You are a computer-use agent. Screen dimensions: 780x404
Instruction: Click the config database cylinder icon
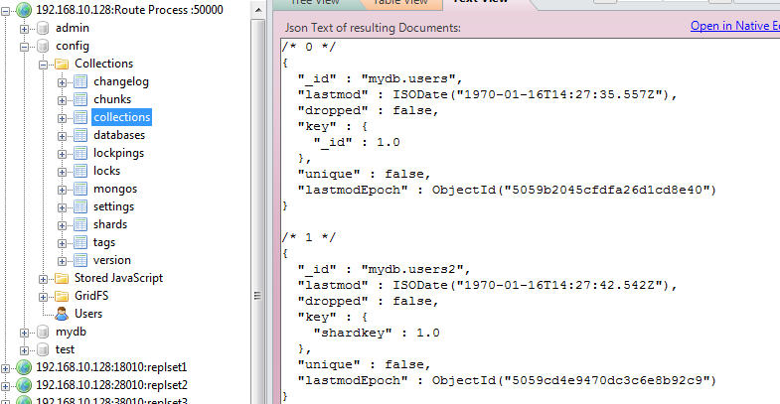click(44, 47)
